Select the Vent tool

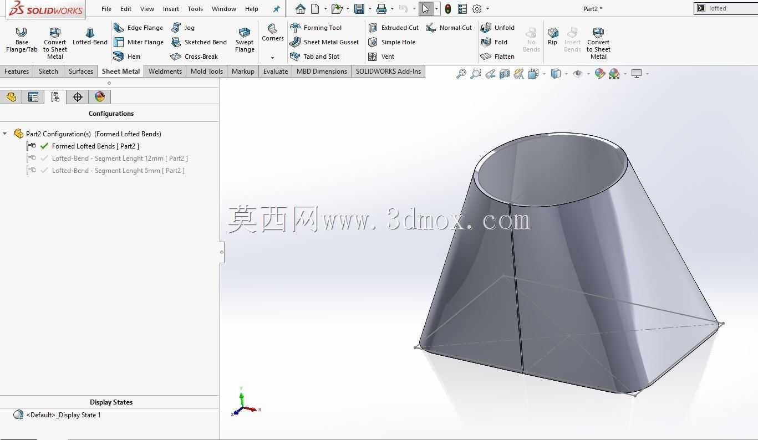[381, 57]
